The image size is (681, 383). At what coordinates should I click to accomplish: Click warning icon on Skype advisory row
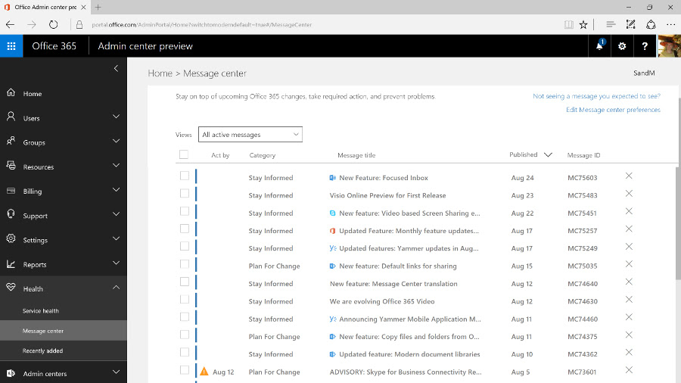pyautogui.click(x=204, y=372)
